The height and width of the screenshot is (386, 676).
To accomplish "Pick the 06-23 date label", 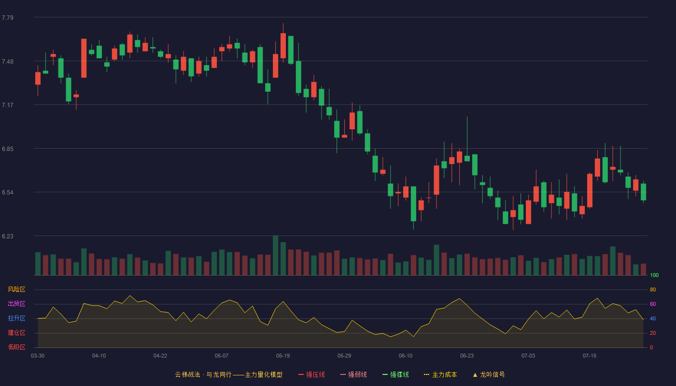I will coord(467,356).
